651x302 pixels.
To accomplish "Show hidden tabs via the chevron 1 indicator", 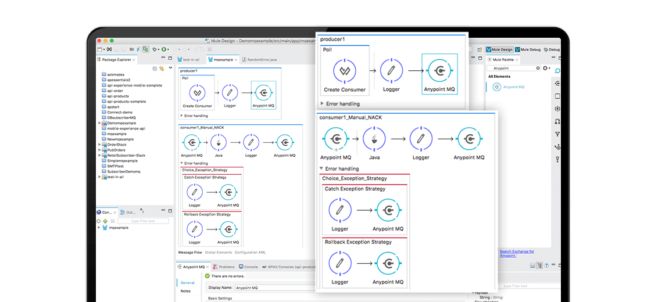I will pos(142,211).
